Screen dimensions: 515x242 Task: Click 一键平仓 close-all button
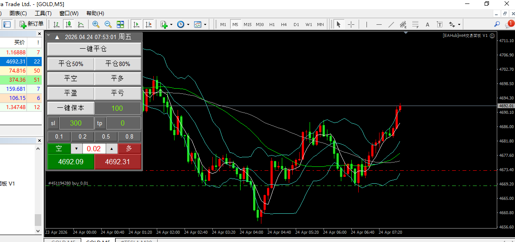pyautogui.click(x=94, y=49)
